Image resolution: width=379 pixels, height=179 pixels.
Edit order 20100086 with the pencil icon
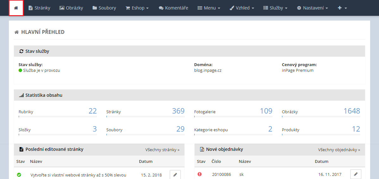click(x=356, y=174)
